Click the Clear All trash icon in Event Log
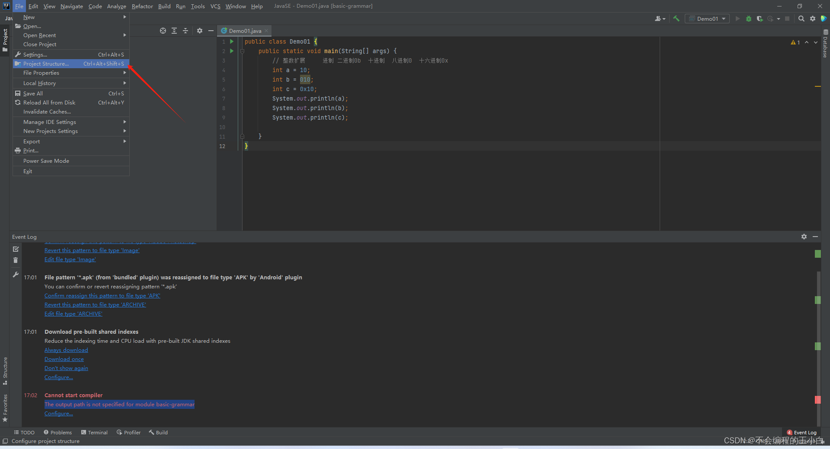 [16, 260]
